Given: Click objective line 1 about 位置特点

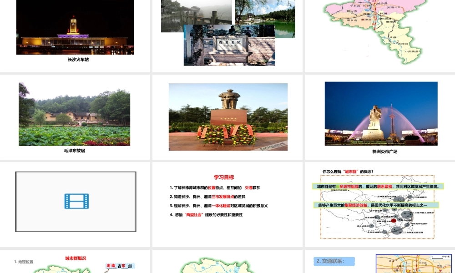Looking at the screenshot, I should pos(215,188).
